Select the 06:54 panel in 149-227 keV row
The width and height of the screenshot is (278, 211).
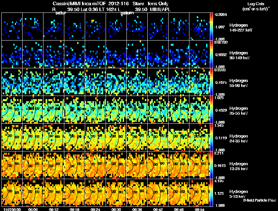[x=199, y=27]
